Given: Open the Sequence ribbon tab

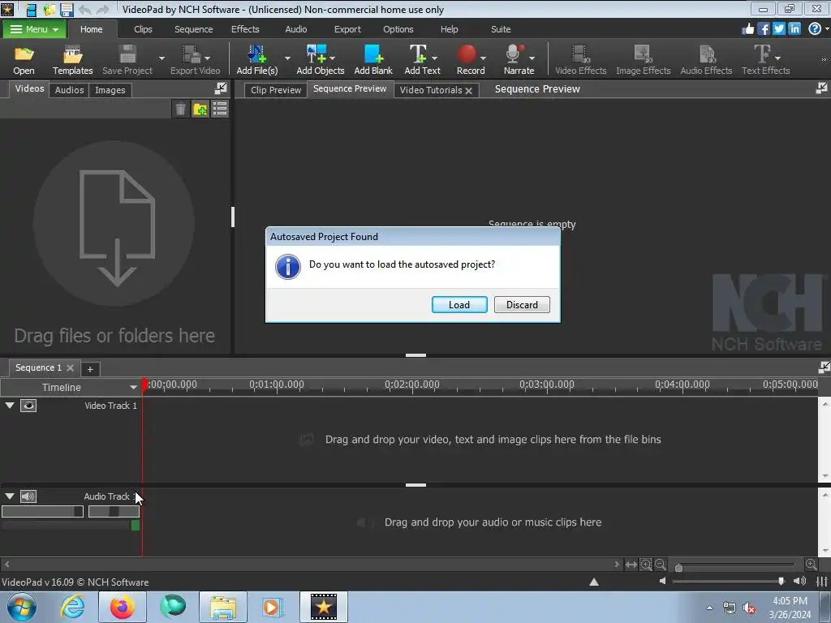Looking at the screenshot, I should click(x=193, y=29).
